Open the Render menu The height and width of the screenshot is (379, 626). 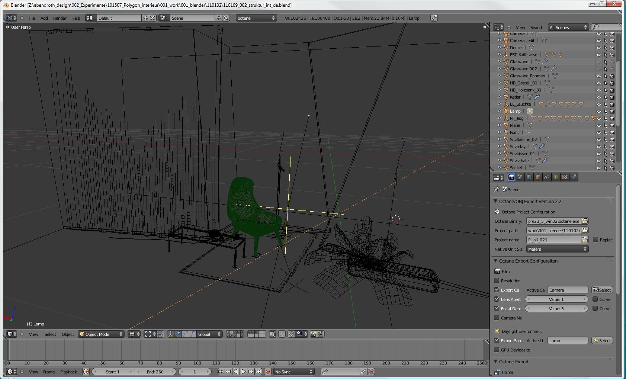point(60,18)
